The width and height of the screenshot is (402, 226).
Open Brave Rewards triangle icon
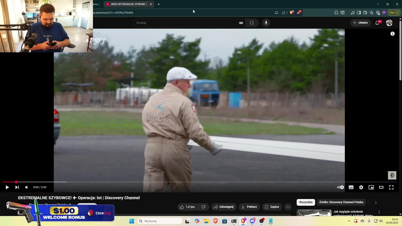299,13
